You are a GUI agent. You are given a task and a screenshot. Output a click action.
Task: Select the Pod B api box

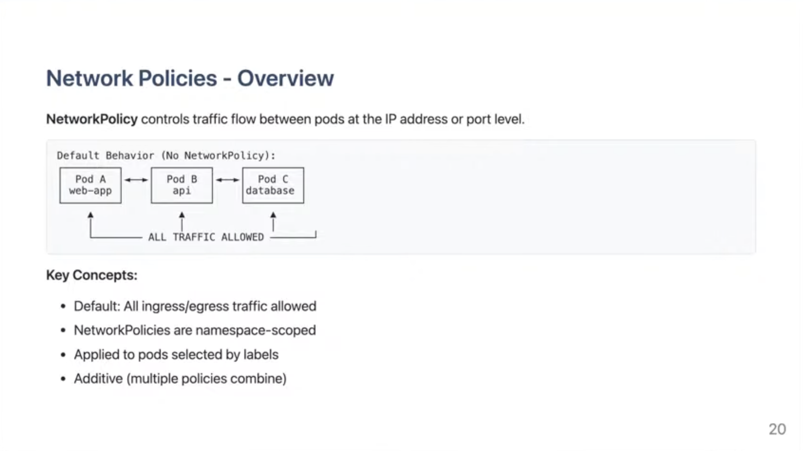182,185
